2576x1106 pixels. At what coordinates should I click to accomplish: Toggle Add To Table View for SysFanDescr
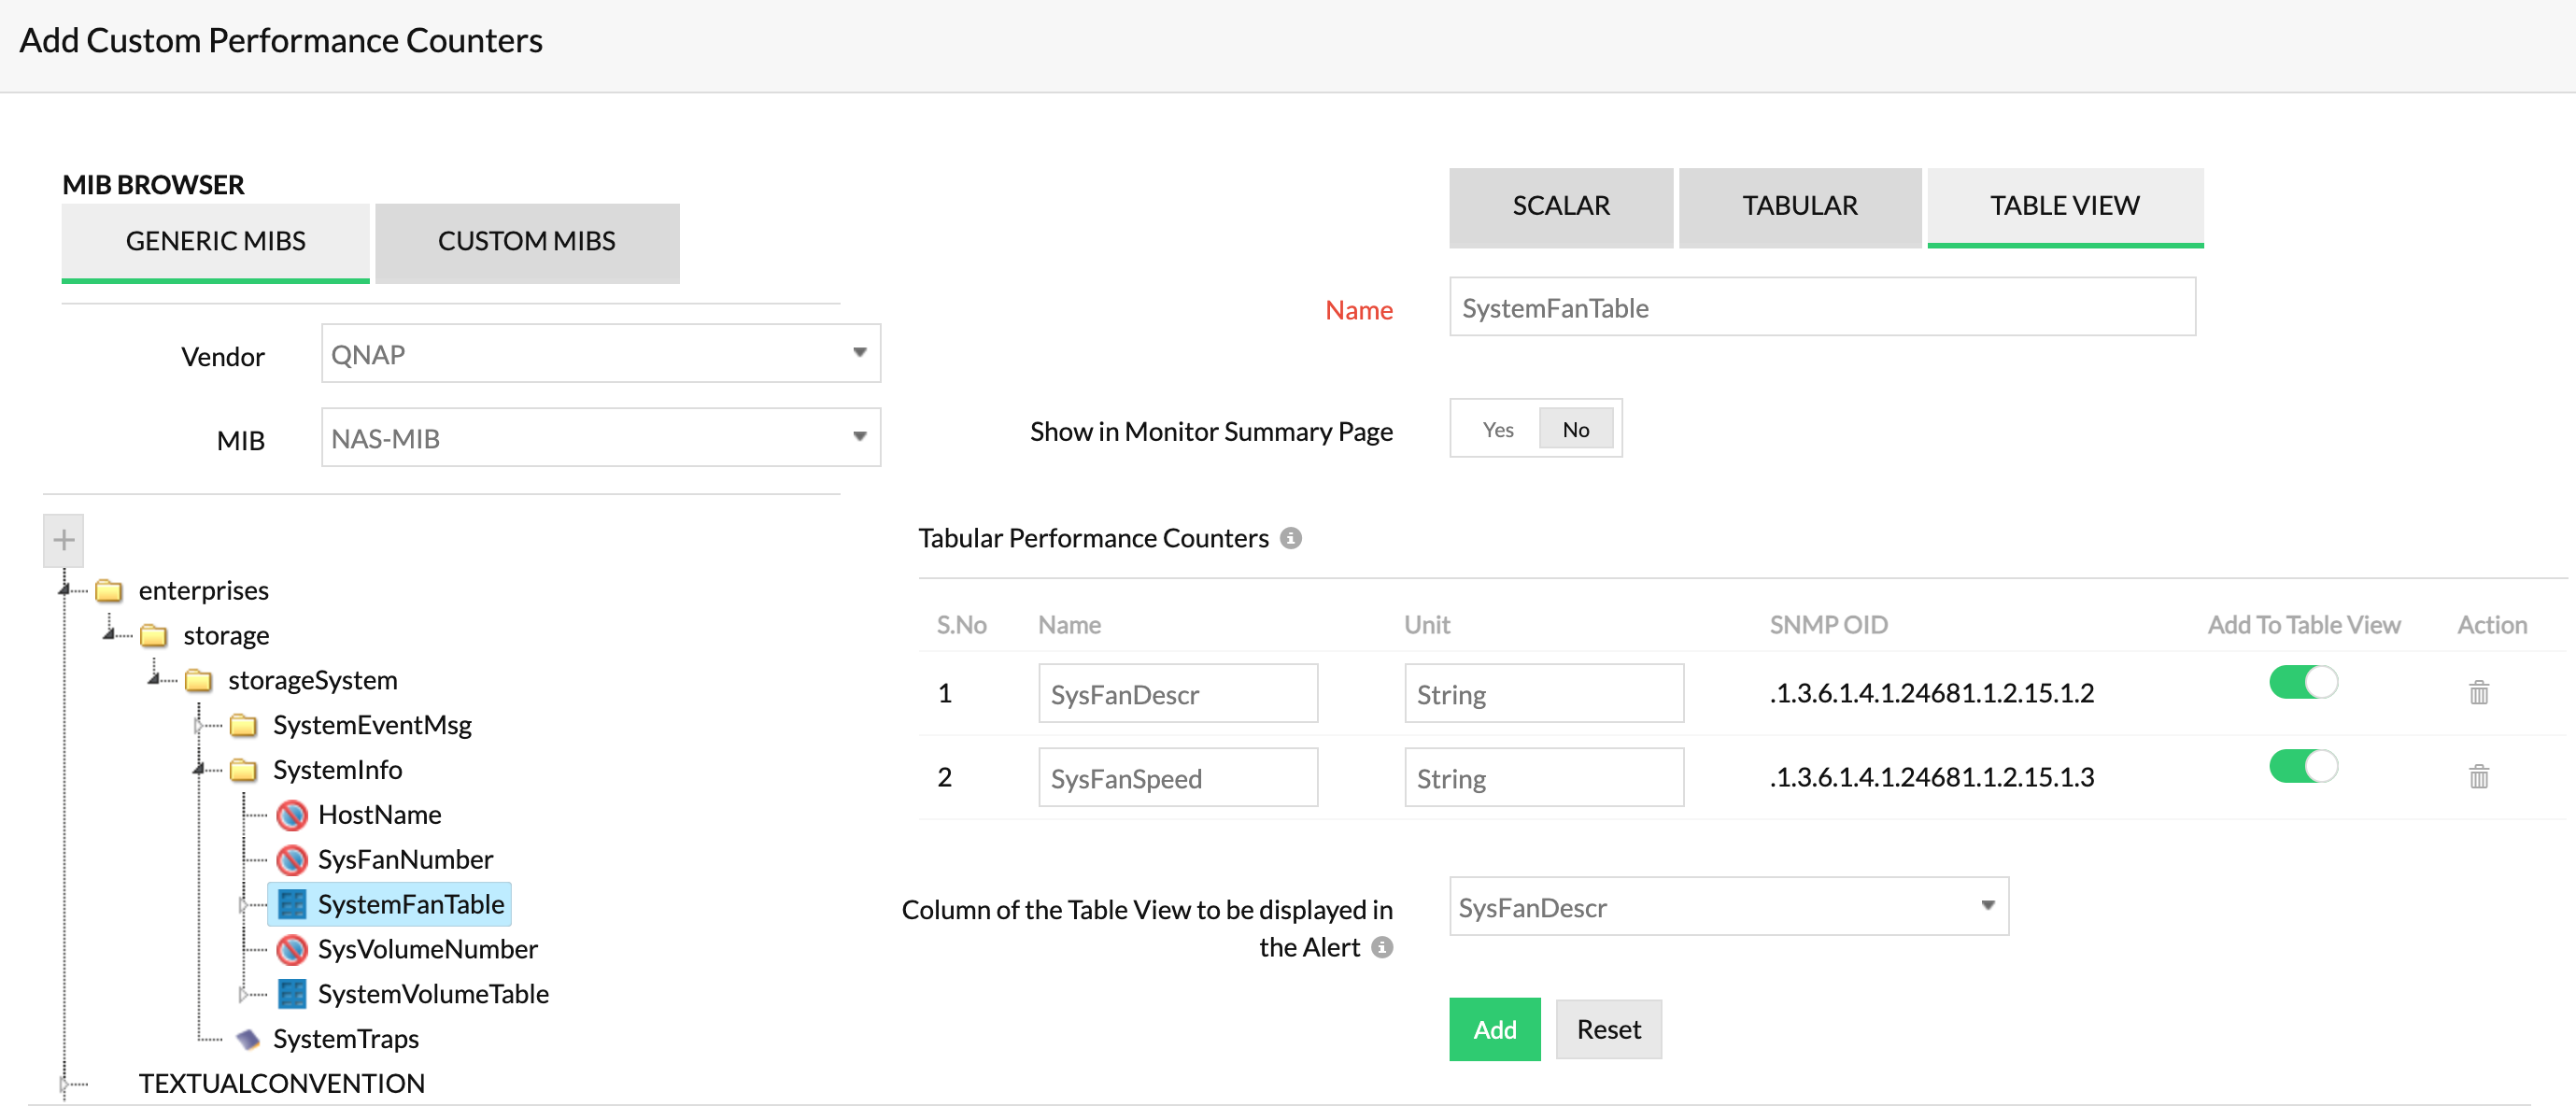(x=2302, y=683)
